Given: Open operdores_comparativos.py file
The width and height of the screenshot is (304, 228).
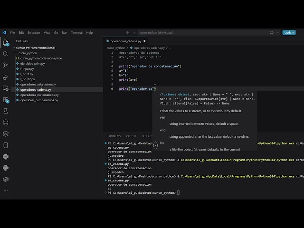Looking at the screenshot, I should click(39, 100).
